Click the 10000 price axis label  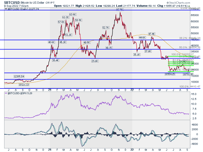click(x=195, y=82)
